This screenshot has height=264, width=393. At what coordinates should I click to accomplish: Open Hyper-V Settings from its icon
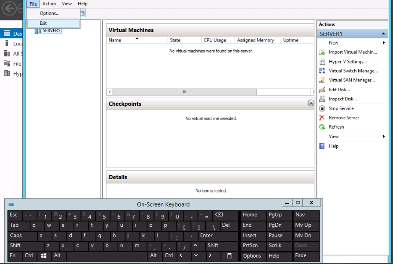322,62
